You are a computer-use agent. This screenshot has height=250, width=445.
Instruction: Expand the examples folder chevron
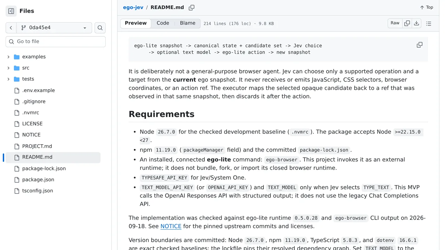(x=9, y=57)
